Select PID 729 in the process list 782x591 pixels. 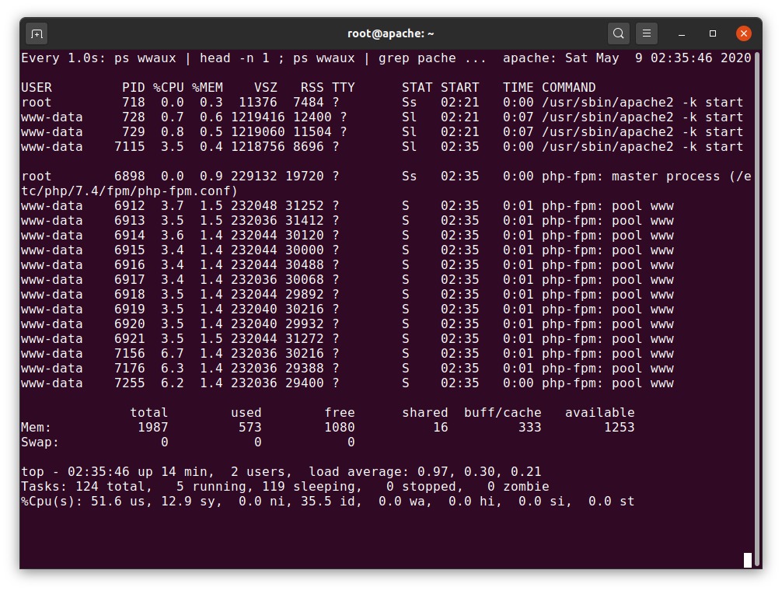(x=133, y=131)
